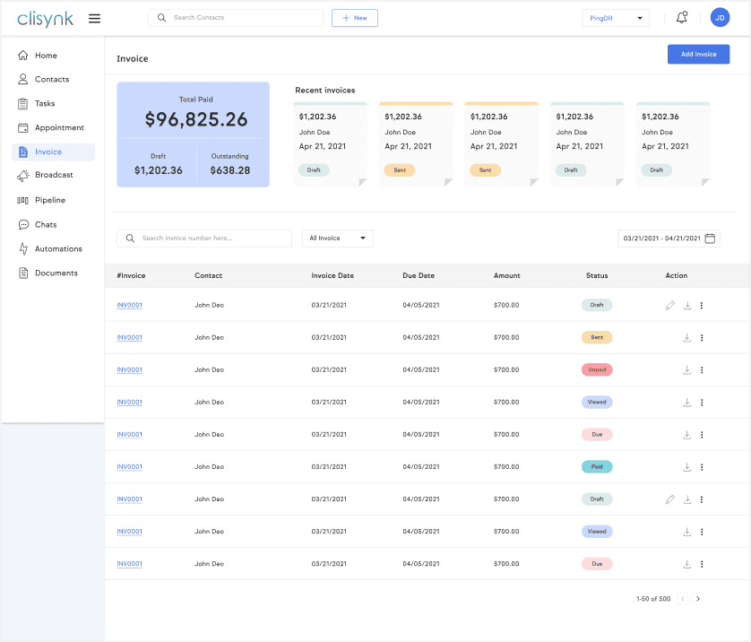Download the invoice with Sent status in the table

pyautogui.click(x=686, y=338)
